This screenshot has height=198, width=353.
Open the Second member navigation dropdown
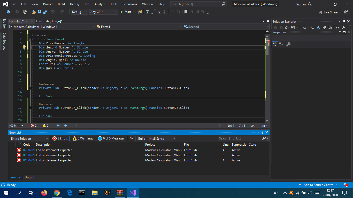[x=226, y=27]
